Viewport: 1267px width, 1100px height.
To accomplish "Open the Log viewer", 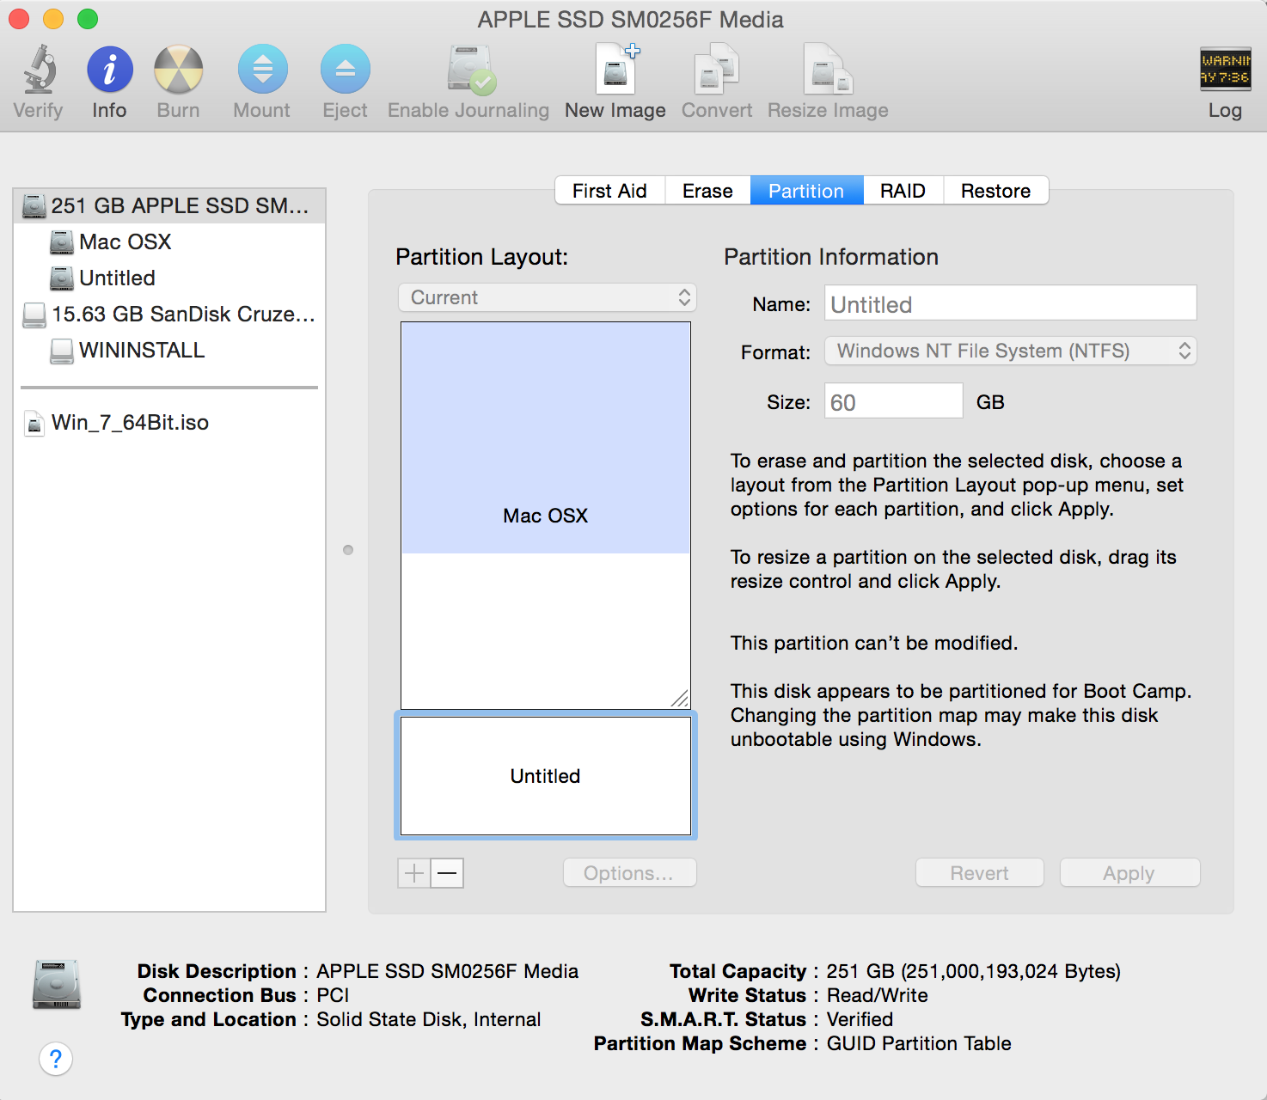I will [1224, 70].
